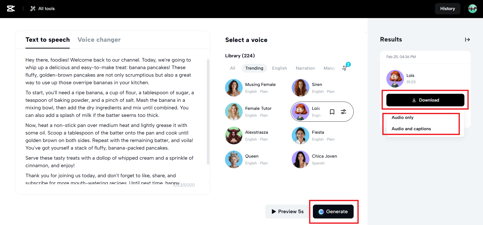Collapse the Results panel
Screen dimensions: 483x225
[x=467, y=39]
